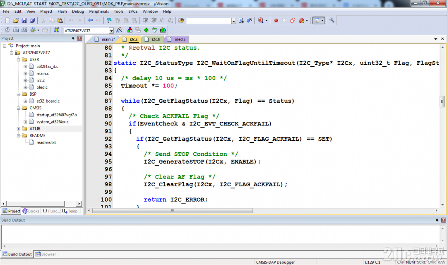Expand the main.c tree node
The image size is (447, 265).
pyautogui.click(x=25, y=74)
